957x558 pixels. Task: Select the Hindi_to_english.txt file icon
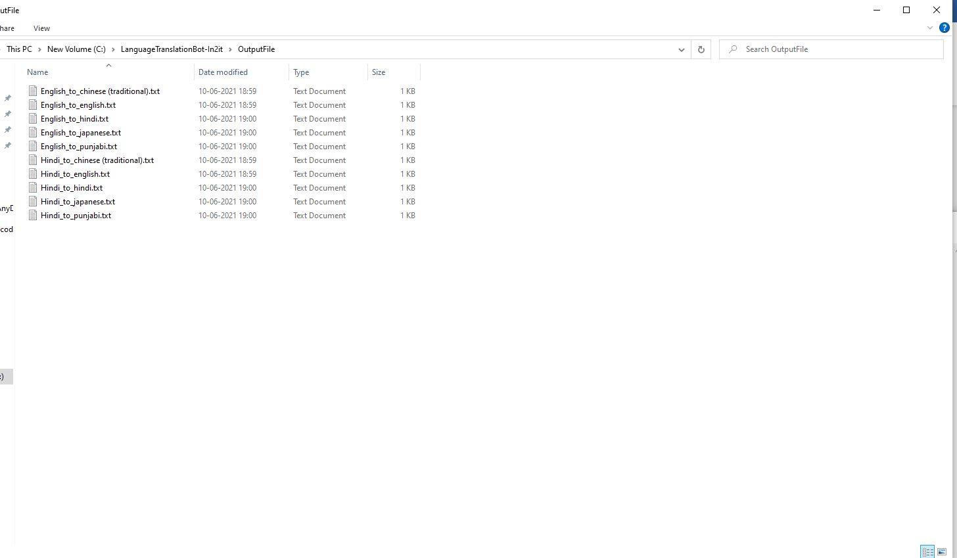(33, 174)
